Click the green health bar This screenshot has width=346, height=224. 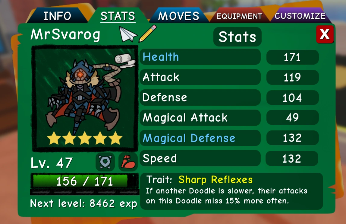coord(84,181)
